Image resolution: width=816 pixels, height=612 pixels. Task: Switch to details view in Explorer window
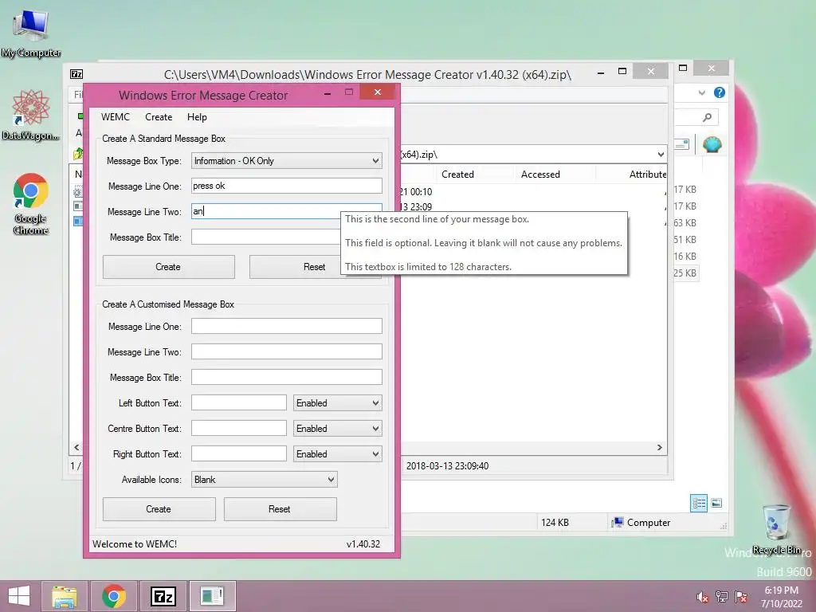tap(699, 504)
